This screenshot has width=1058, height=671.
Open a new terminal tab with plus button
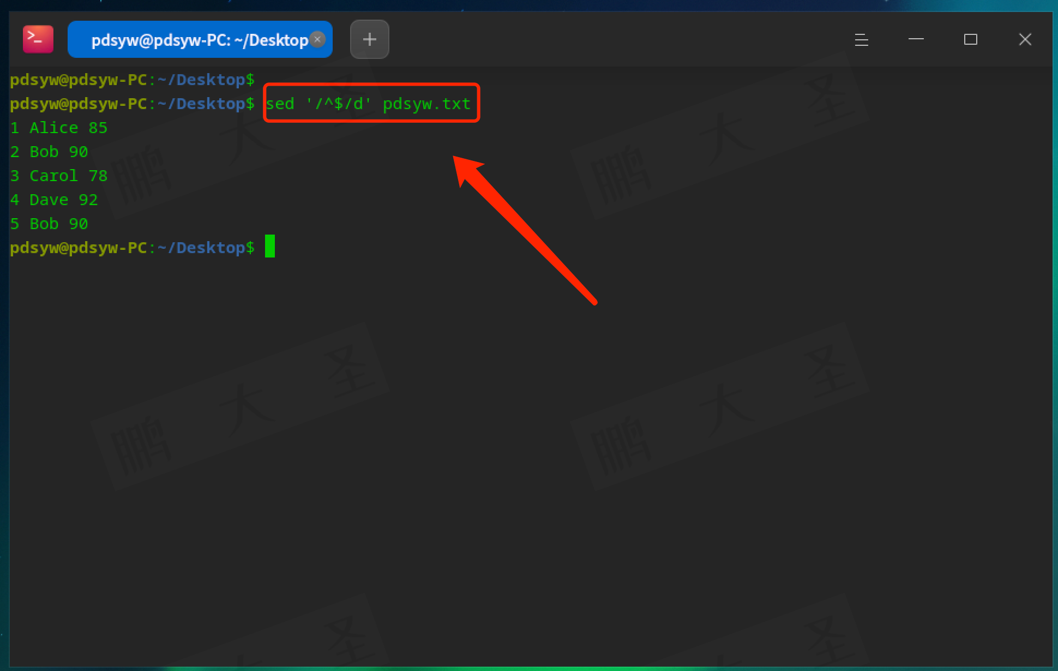[369, 39]
